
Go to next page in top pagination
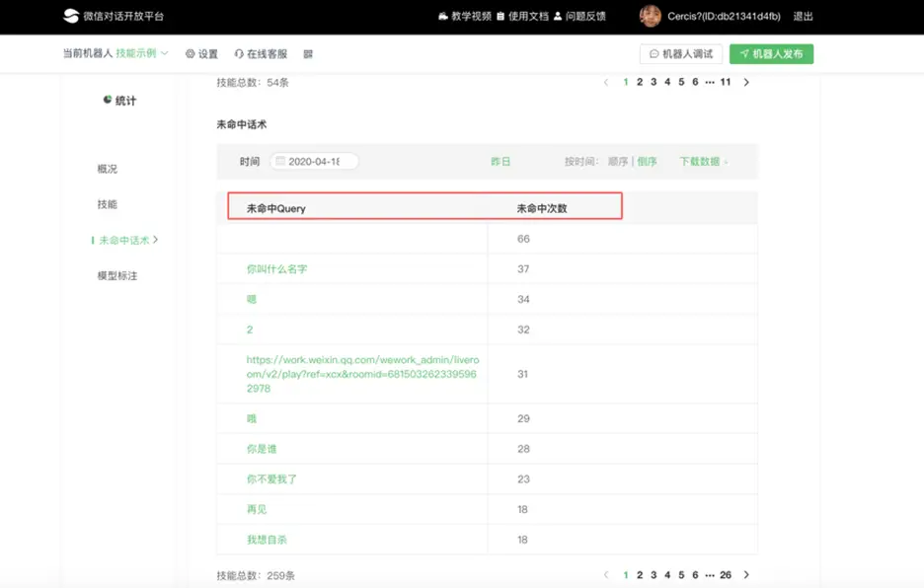click(x=746, y=82)
